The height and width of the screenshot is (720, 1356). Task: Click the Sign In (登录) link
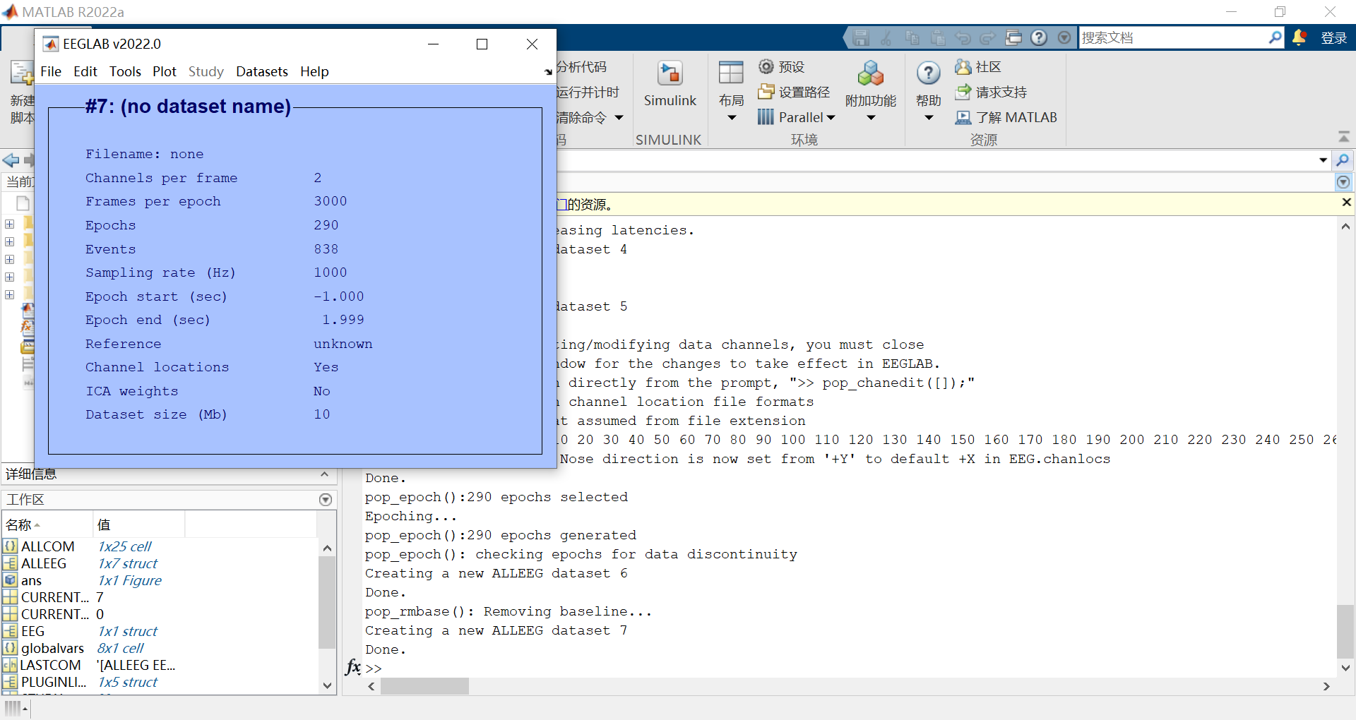(x=1334, y=37)
